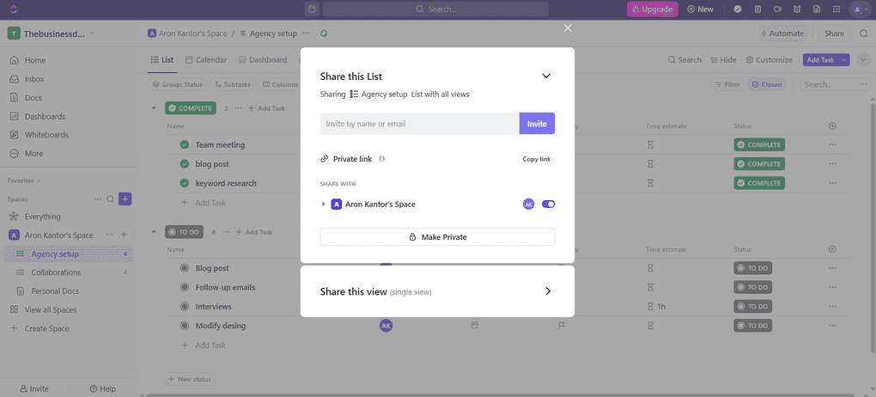
Task: Click Customize in the view toolbar
Action: 769,60
